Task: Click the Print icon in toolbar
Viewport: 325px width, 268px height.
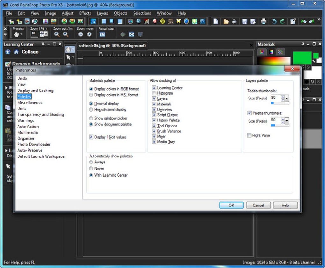Action: (x=264, y=22)
